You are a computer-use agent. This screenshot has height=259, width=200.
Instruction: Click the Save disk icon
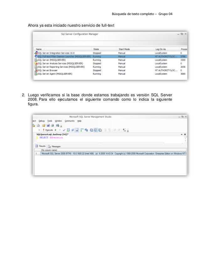[48, 125]
